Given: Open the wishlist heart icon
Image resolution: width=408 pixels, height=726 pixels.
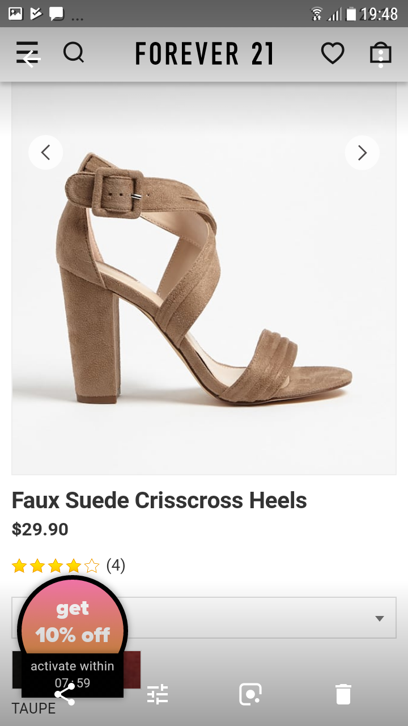Looking at the screenshot, I should click(x=333, y=54).
